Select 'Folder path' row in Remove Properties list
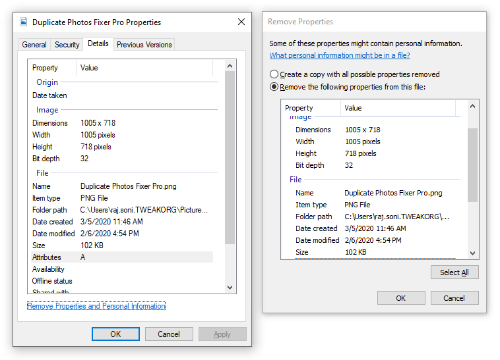The image size is (500, 360). click(x=375, y=217)
